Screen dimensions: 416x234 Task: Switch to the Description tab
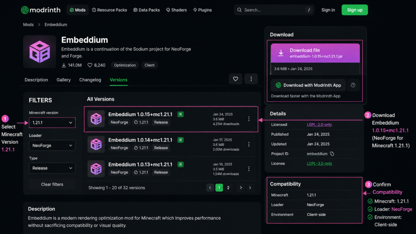point(36,80)
